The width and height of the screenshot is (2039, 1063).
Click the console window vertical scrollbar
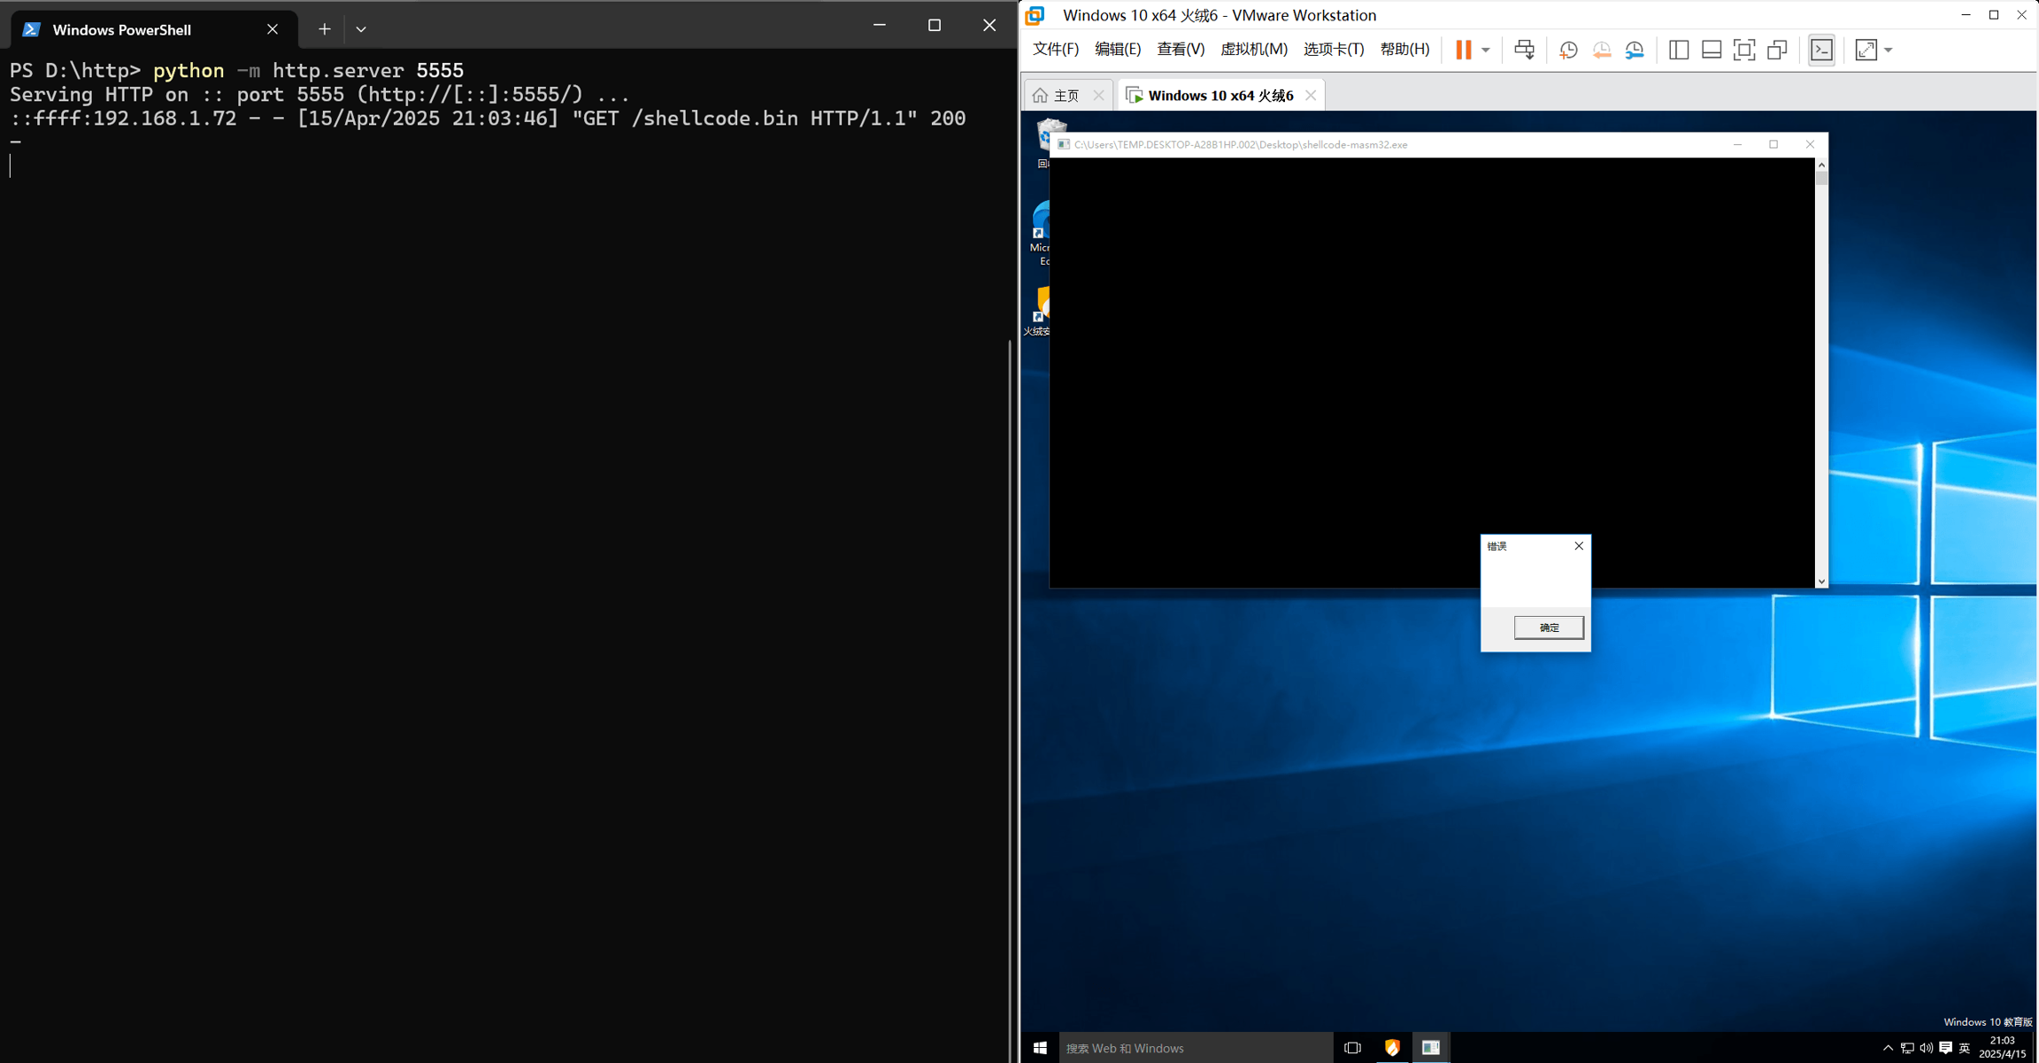coord(1821,372)
